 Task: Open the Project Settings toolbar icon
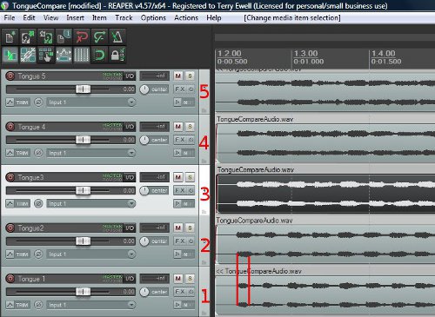click(x=64, y=36)
